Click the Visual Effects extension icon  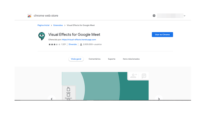tap(42, 36)
